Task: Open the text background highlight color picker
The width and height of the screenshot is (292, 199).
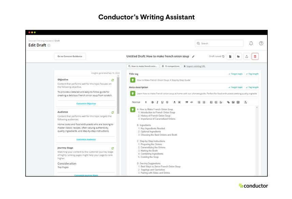Action: pos(179,102)
